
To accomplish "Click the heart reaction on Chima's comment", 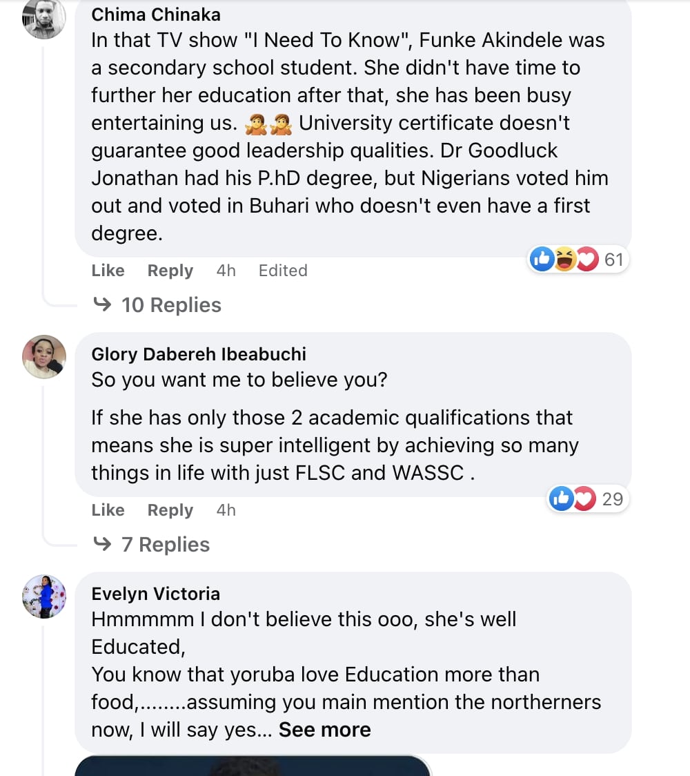I will pos(586,260).
